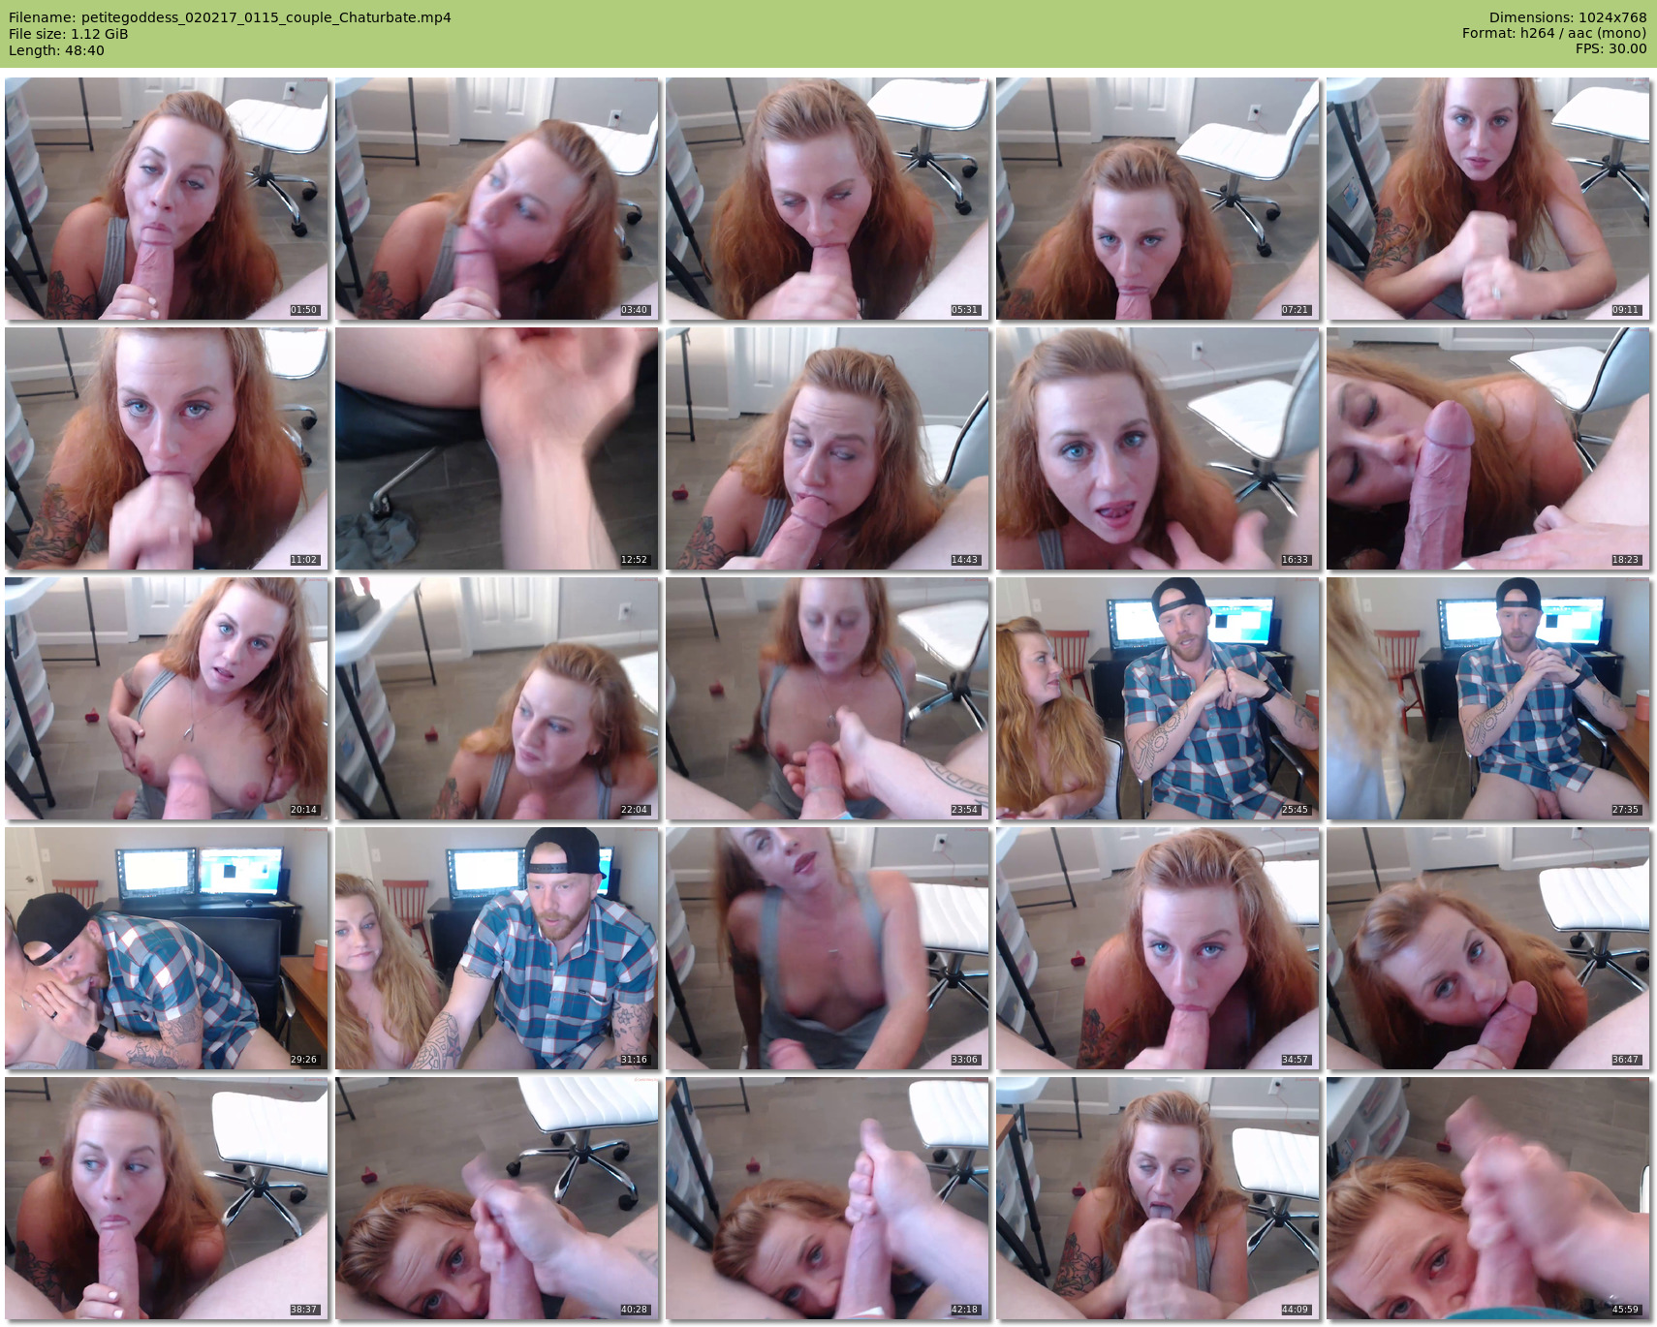This screenshot has height=1327, width=1657.
Task: Click the frame at 29:26
Action: [167, 948]
